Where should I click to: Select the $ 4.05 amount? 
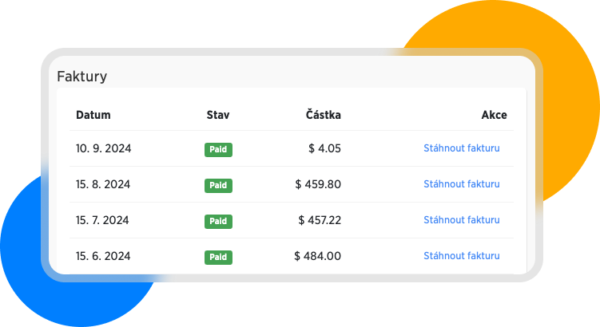324,148
